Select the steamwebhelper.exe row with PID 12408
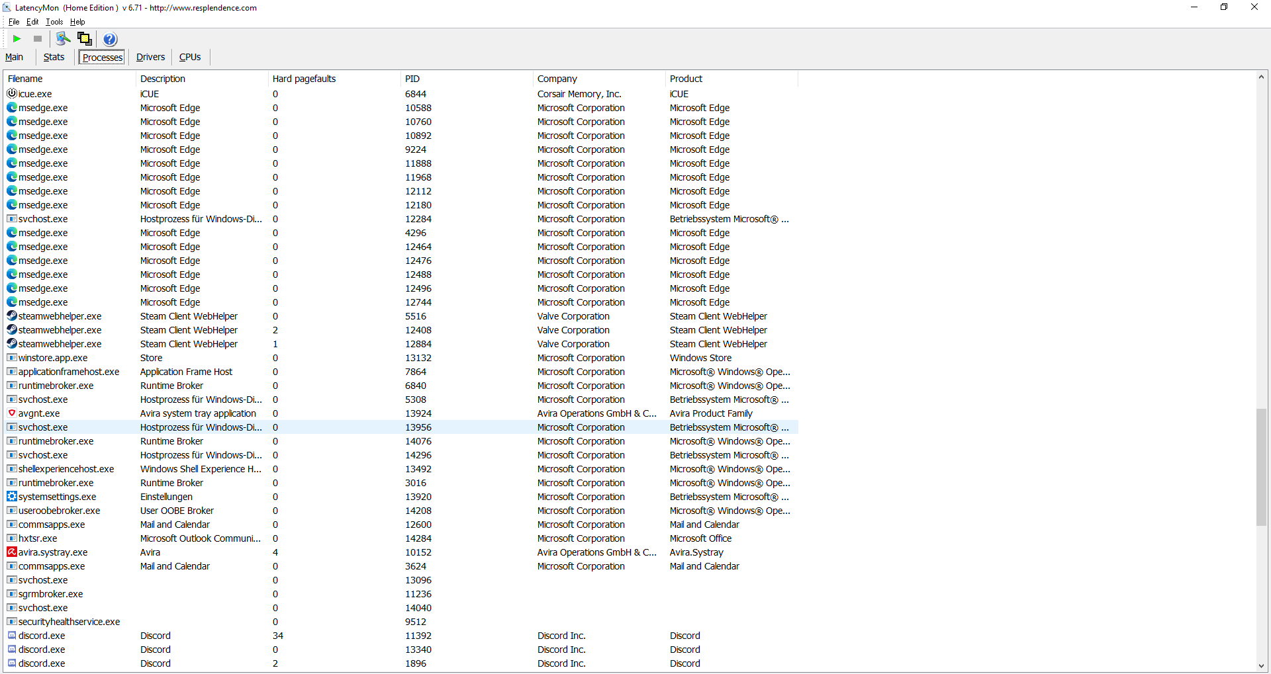The height and width of the screenshot is (674, 1271). (x=401, y=330)
